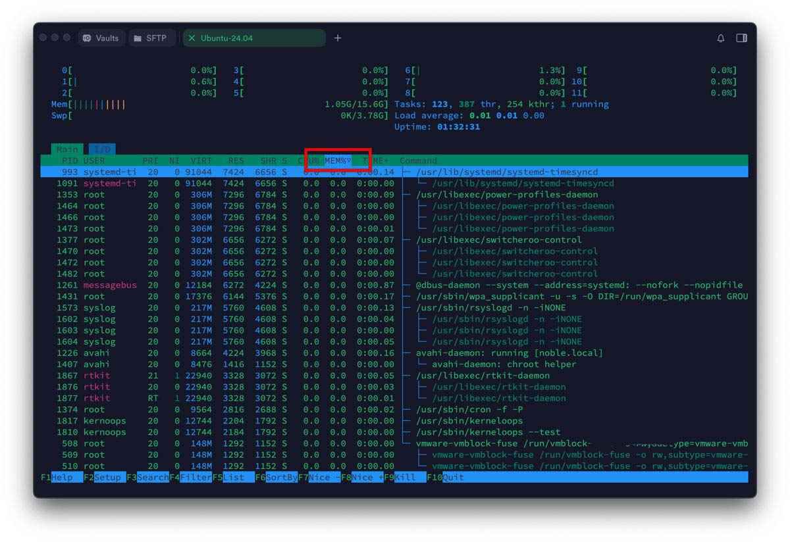790x542 pixels.
Task: Sort by the RES column header
Action: 236,160
